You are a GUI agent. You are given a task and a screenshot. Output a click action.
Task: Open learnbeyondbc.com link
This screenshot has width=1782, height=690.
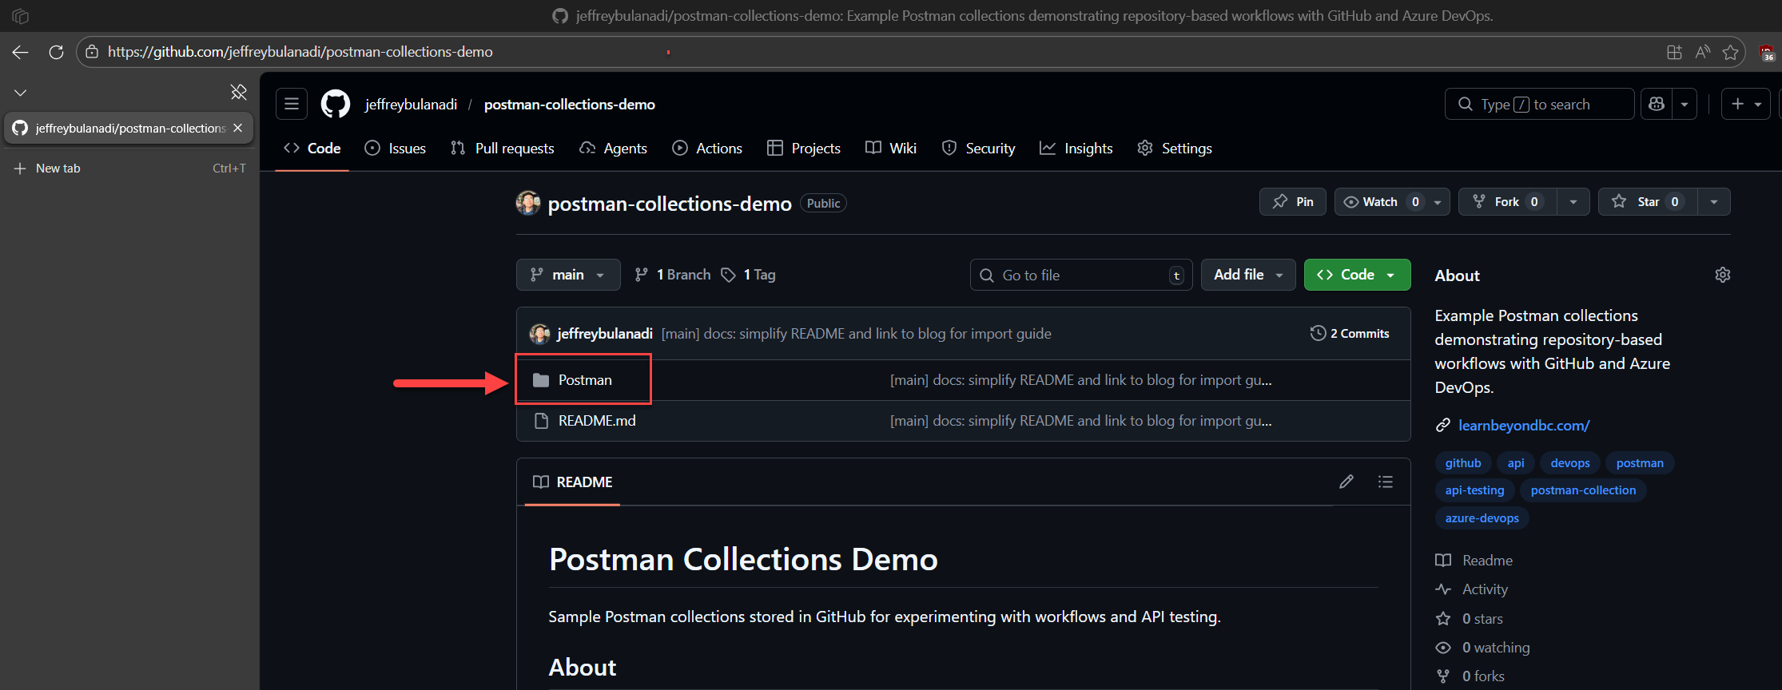coord(1524,426)
